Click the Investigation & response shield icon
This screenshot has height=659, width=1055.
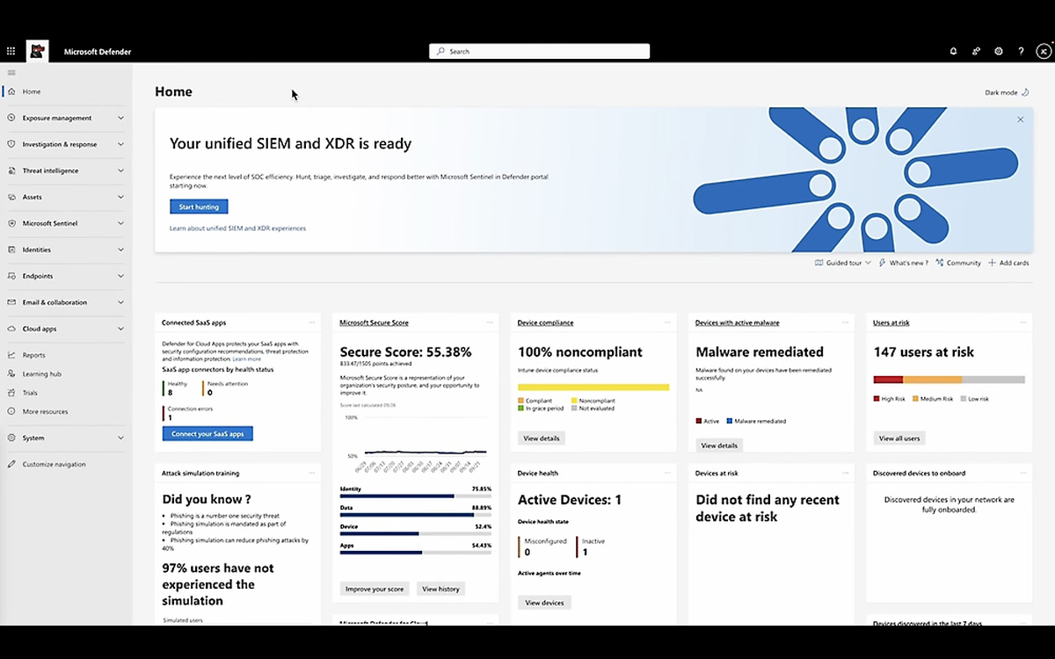click(x=11, y=144)
